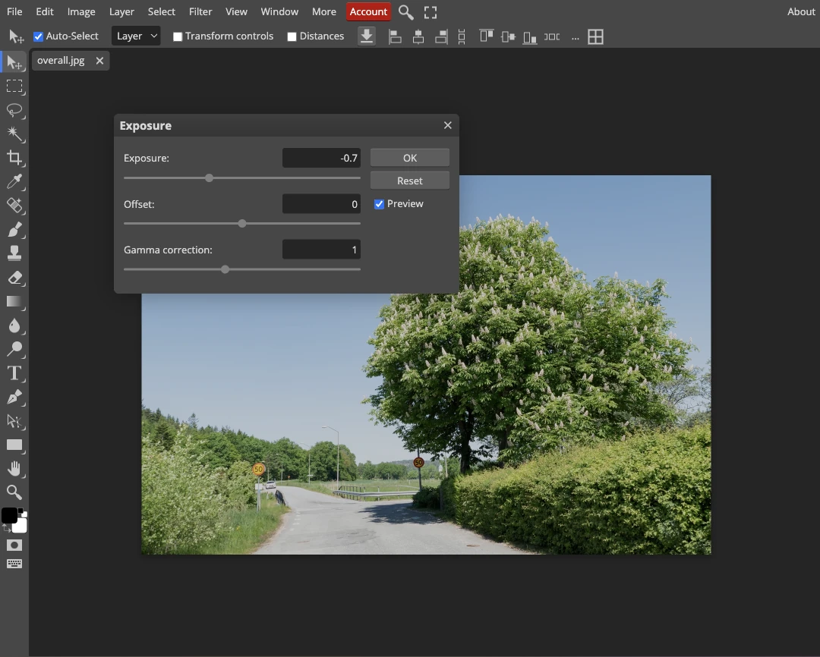Screen dimensions: 820x657
Task: Toggle fullscreen mode icon
Action: (430, 12)
